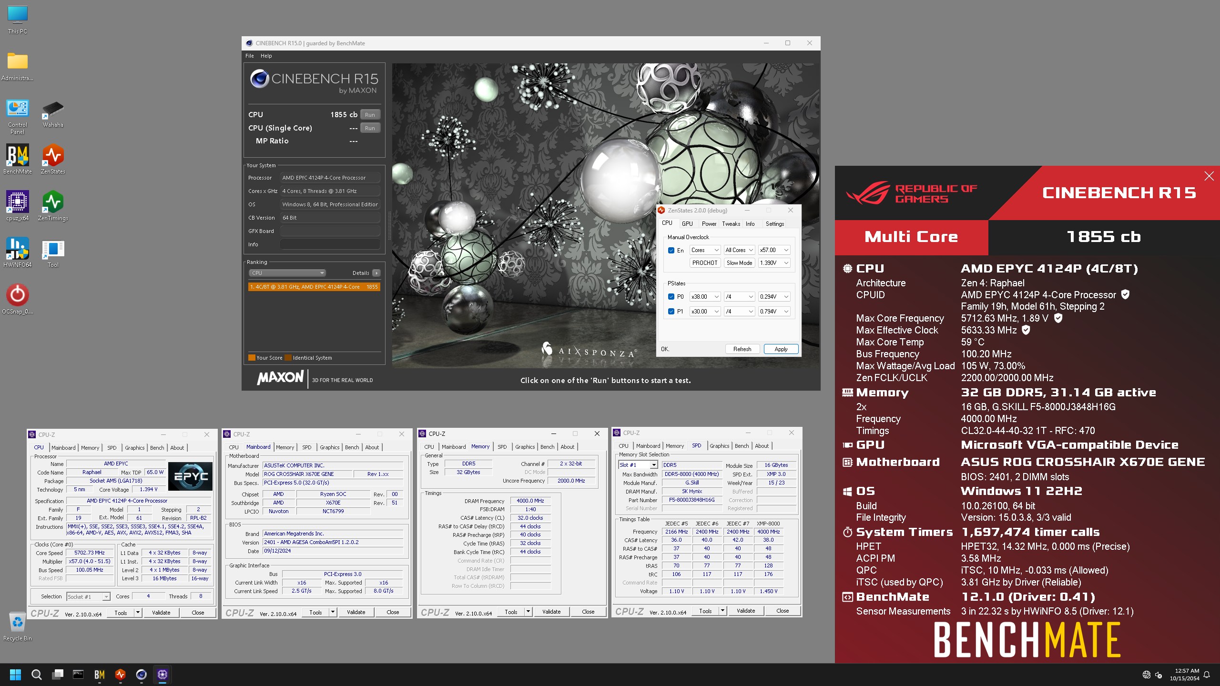This screenshot has height=686, width=1220.
Task: Open the P1 0.794V voltage dropdown
Action: click(x=774, y=311)
